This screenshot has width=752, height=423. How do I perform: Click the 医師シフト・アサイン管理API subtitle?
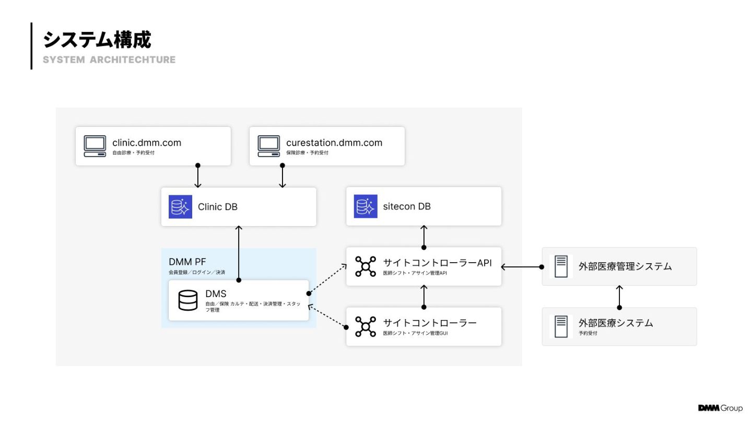415,273
